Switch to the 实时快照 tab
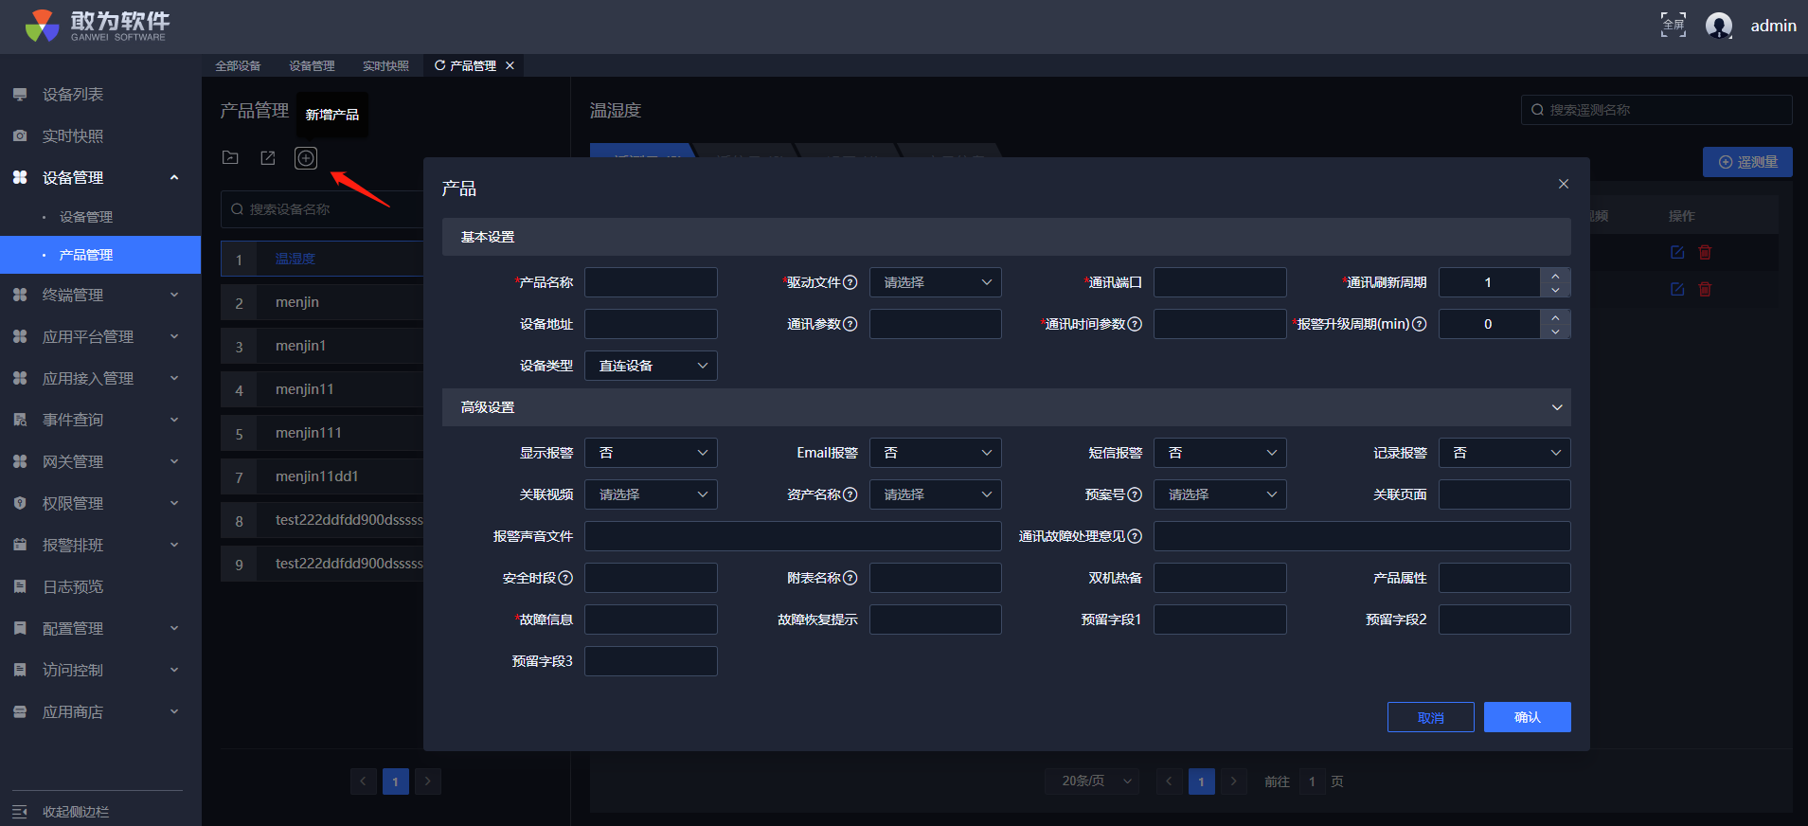Image resolution: width=1808 pixels, height=826 pixels. [x=385, y=66]
